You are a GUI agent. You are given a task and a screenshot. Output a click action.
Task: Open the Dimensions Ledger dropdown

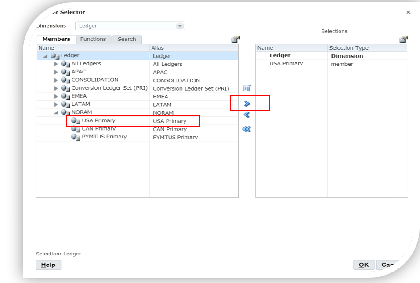(179, 26)
